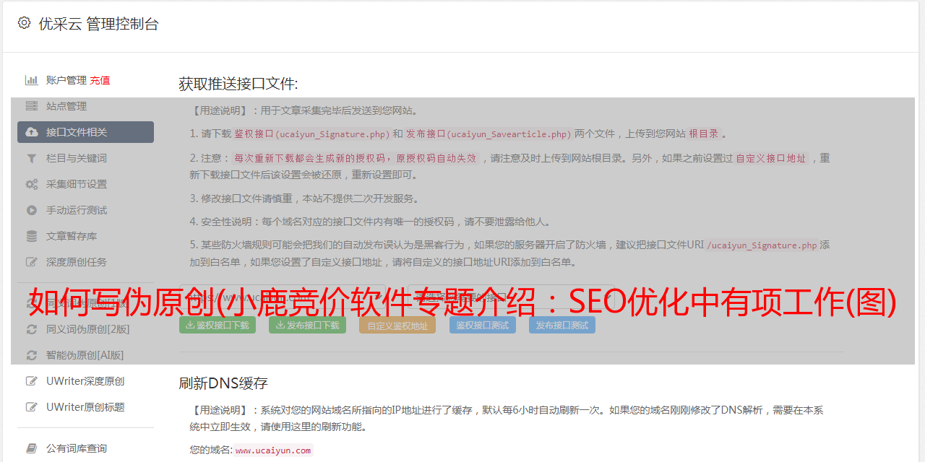The image size is (925, 462).
Task: Click the red 充值 link
Action: [x=100, y=80]
